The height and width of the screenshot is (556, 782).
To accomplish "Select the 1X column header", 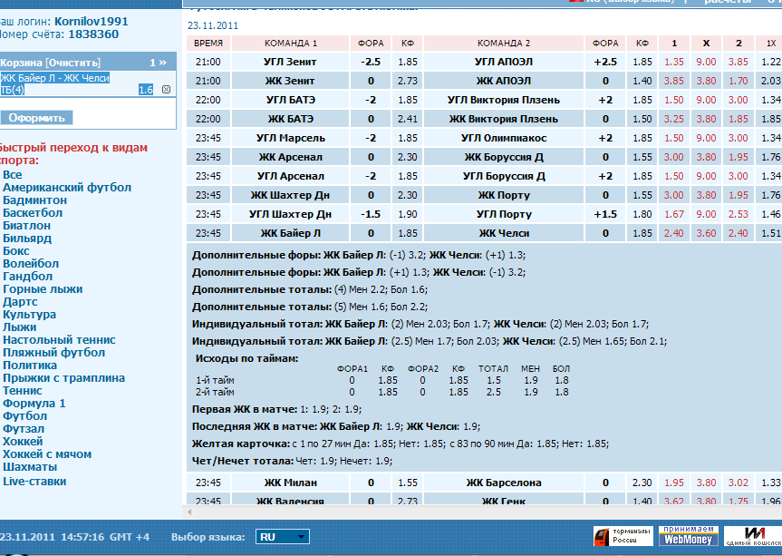I will tap(770, 43).
